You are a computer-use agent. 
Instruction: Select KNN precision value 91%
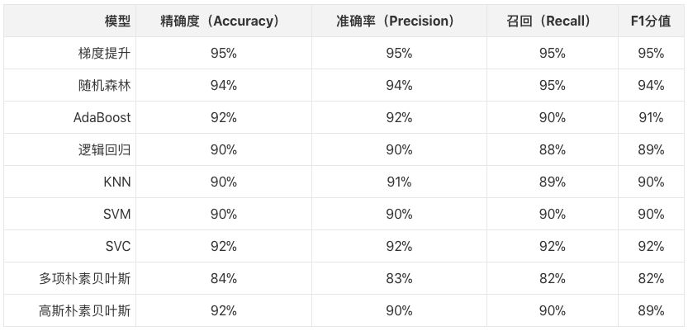coord(398,182)
